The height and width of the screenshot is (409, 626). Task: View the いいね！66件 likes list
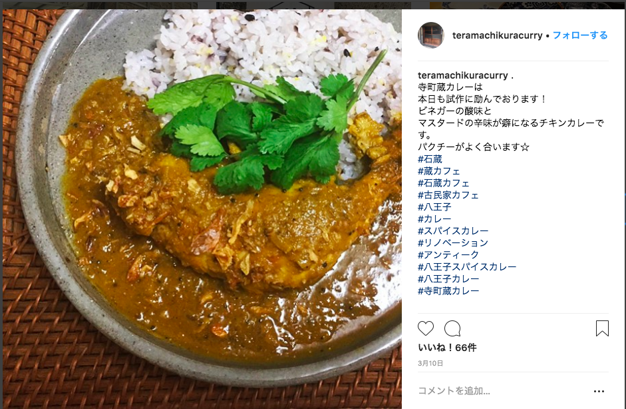(x=447, y=348)
